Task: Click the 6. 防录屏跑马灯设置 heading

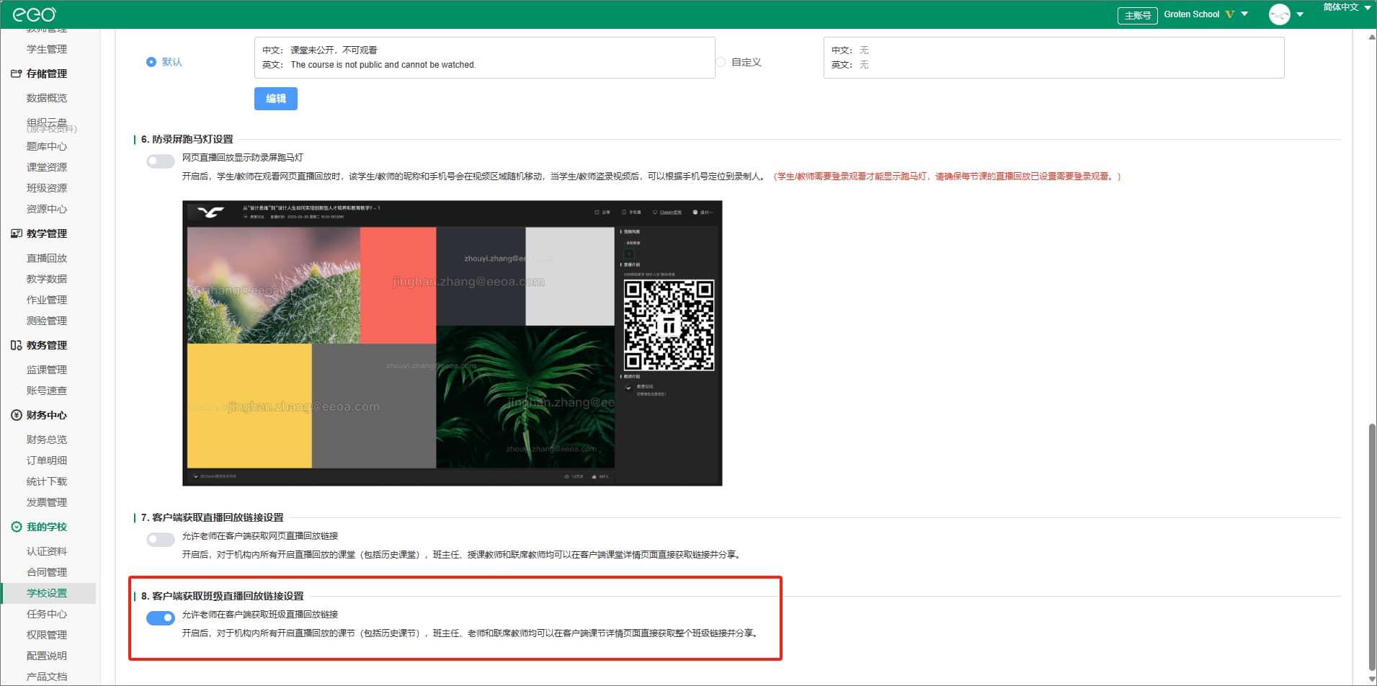Action: [187, 139]
